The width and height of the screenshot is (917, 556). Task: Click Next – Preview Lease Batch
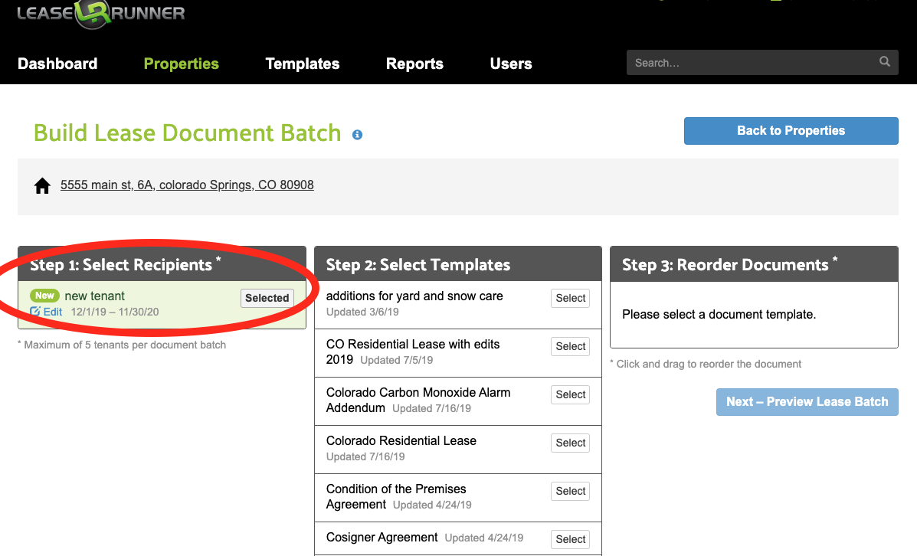(x=807, y=401)
